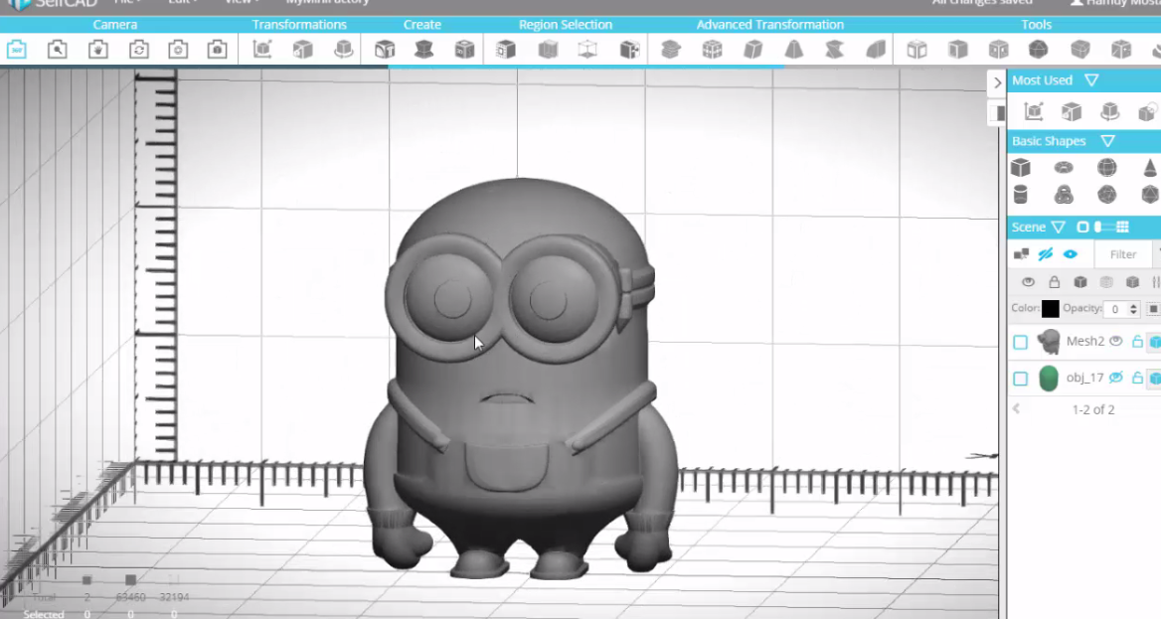Image resolution: width=1161 pixels, height=619 pixels.
Task: Go to previous page of scene list
Action: (1017, 408)
